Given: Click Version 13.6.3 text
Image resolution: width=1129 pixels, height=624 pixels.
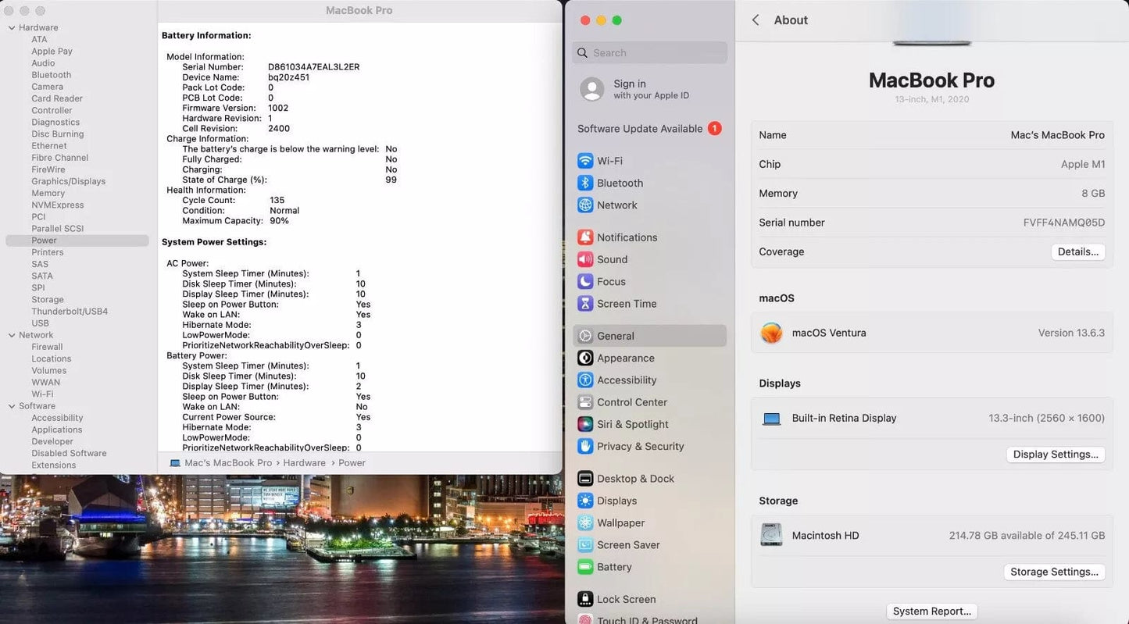Looking at the screenshot, I should click(1071, 333).
